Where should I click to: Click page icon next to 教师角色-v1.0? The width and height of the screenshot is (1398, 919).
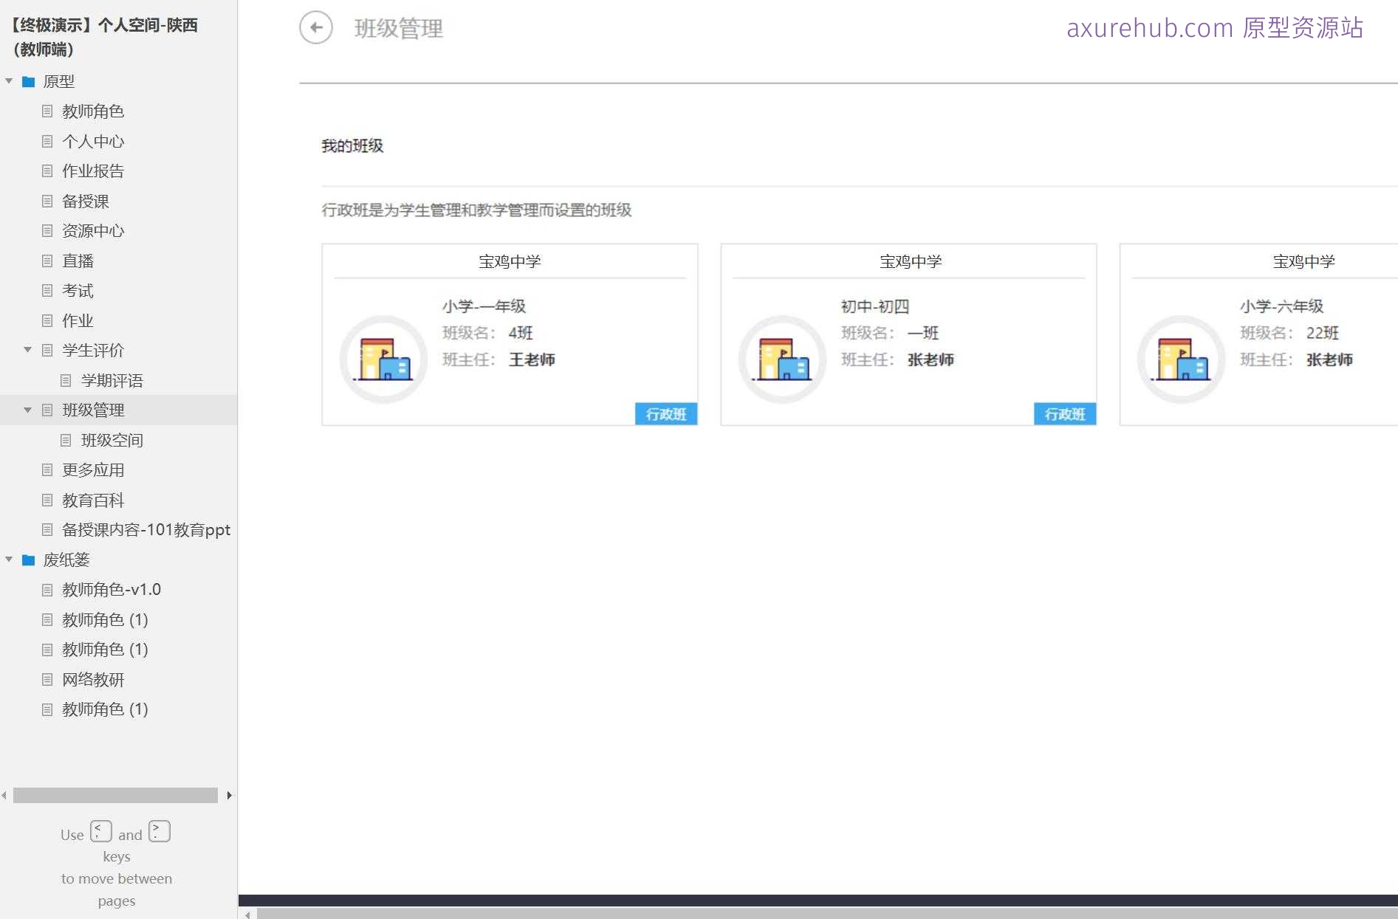click(47, 590)
